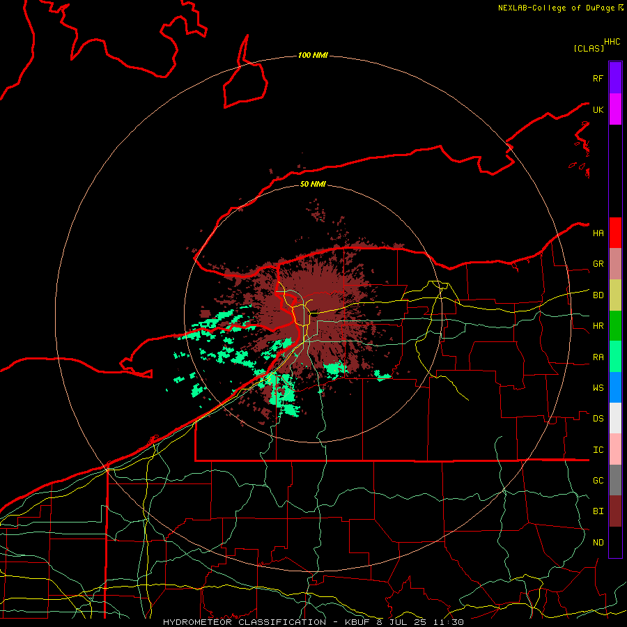Select the HR legend label
The width and height of the screenshot is (627, 627).
point(598,326)
